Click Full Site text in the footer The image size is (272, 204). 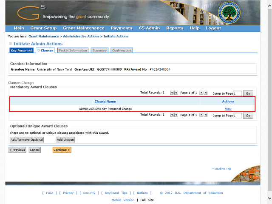click(x=147, y=200)
